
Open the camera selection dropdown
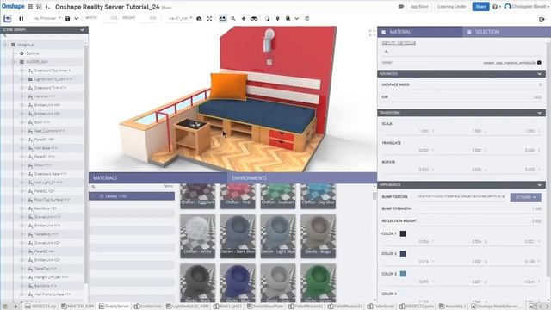click(180, 18)
